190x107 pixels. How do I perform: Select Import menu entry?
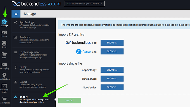click(x=34, y=99)
